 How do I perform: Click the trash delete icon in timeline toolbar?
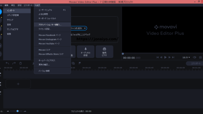pos(20,63)
